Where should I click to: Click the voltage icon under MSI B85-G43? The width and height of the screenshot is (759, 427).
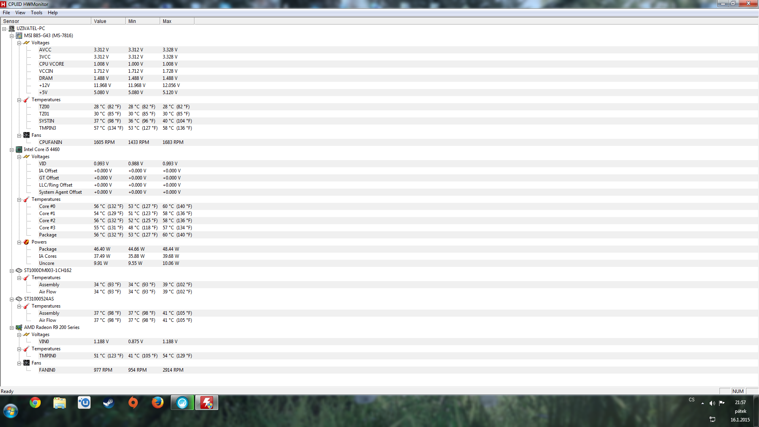point(26,43)
